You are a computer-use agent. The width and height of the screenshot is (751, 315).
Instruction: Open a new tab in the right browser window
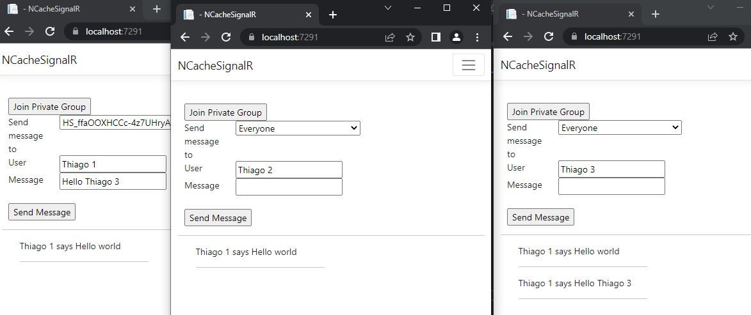[x=655, y=14]
